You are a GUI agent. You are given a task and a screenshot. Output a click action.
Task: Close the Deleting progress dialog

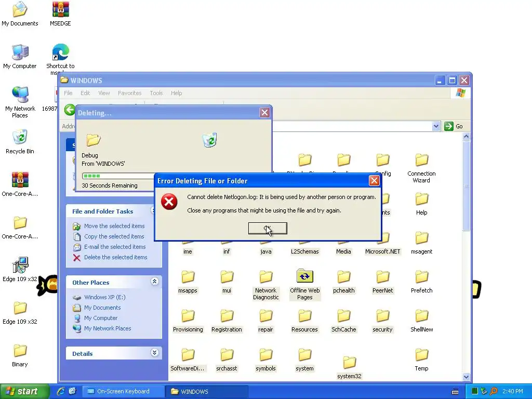[x=264, y=113]
